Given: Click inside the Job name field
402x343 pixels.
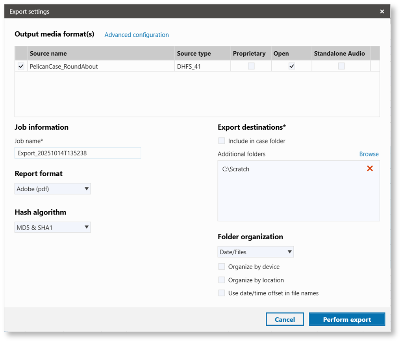Looking at the screenshot, I should coord(78,153).
